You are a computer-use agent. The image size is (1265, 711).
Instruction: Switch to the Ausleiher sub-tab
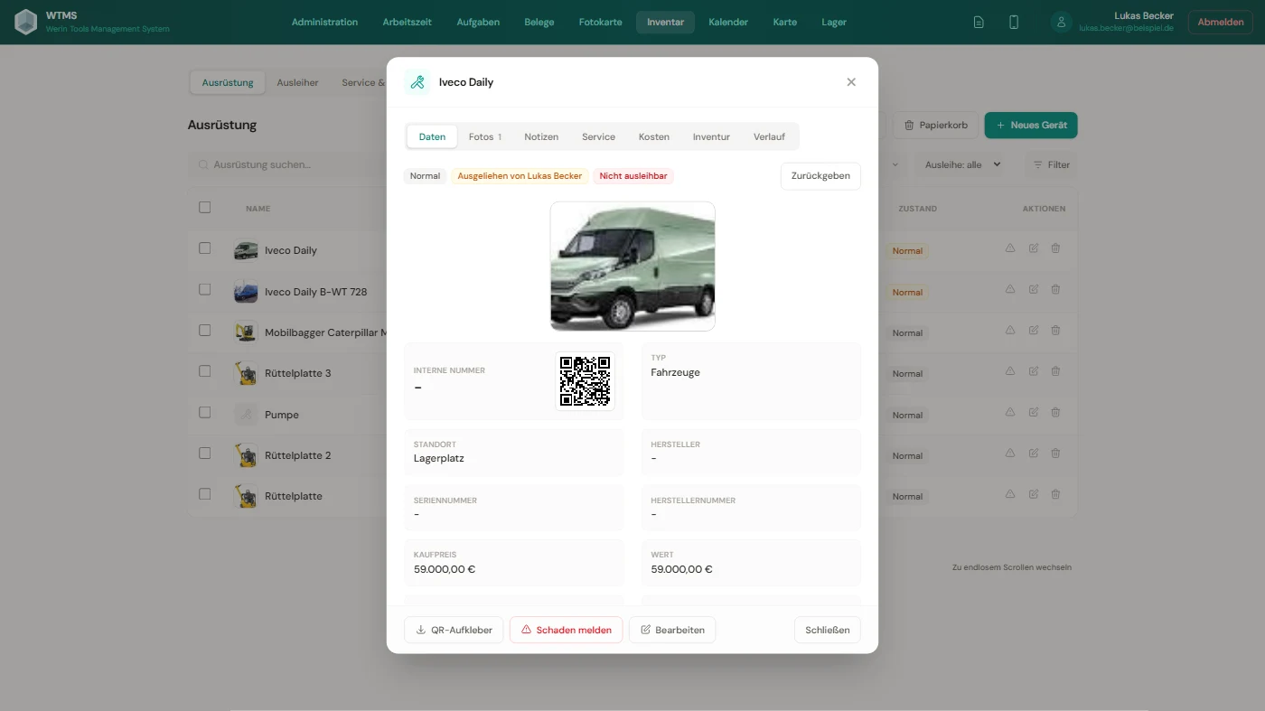click(297, 82)
